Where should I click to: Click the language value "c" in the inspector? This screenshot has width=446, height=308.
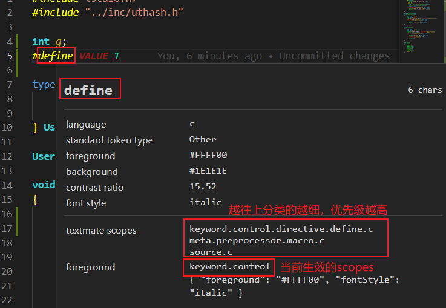[192, 124]
